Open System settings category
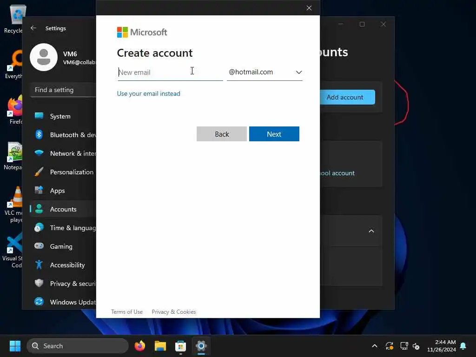Screen dimensions: 476x357 (x=63, y=116)
